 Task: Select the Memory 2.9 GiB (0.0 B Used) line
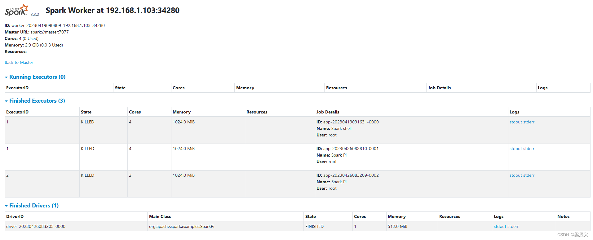[x=34, y=45]
